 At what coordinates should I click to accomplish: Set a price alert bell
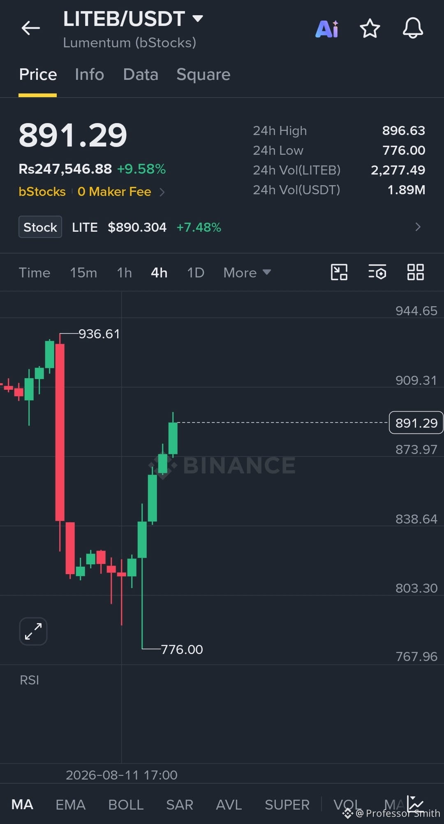413,28
